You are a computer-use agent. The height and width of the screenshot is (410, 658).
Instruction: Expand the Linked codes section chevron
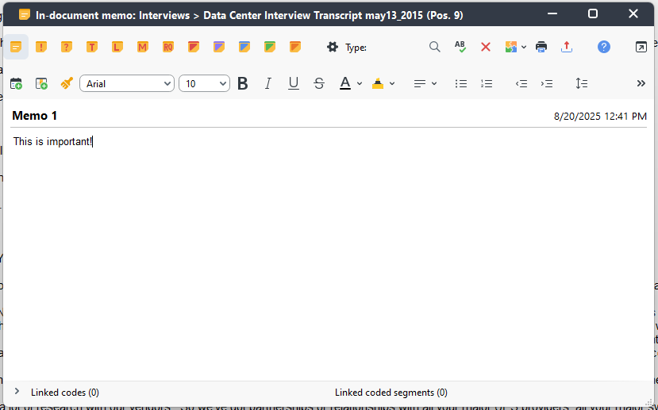point(17,391)
